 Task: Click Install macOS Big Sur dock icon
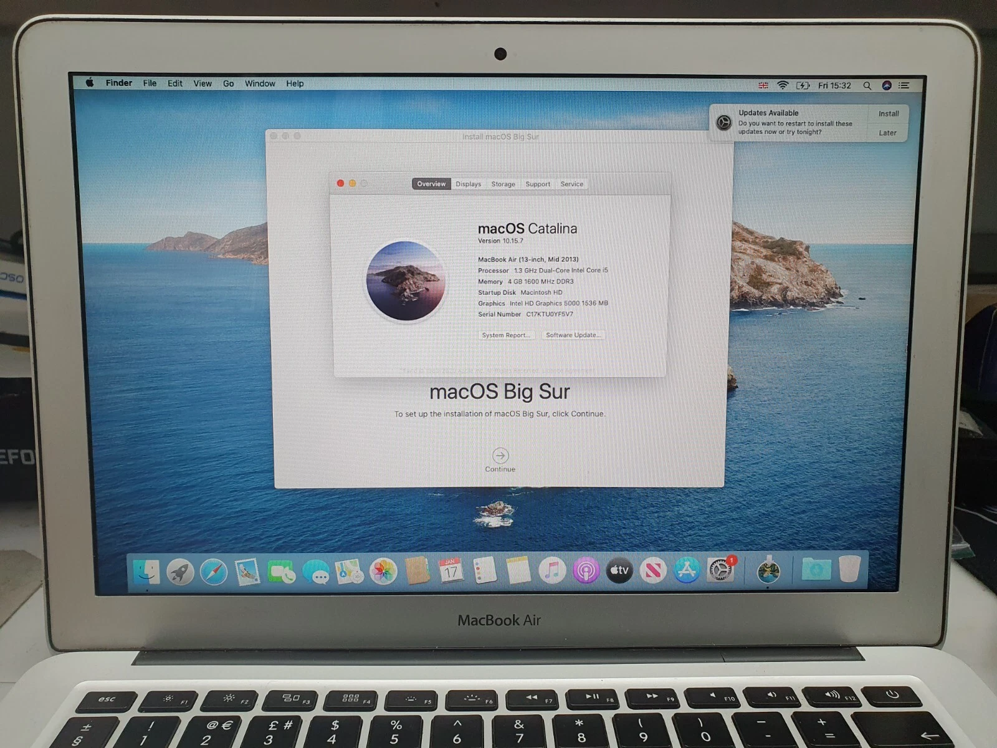(x=768, y=570)
